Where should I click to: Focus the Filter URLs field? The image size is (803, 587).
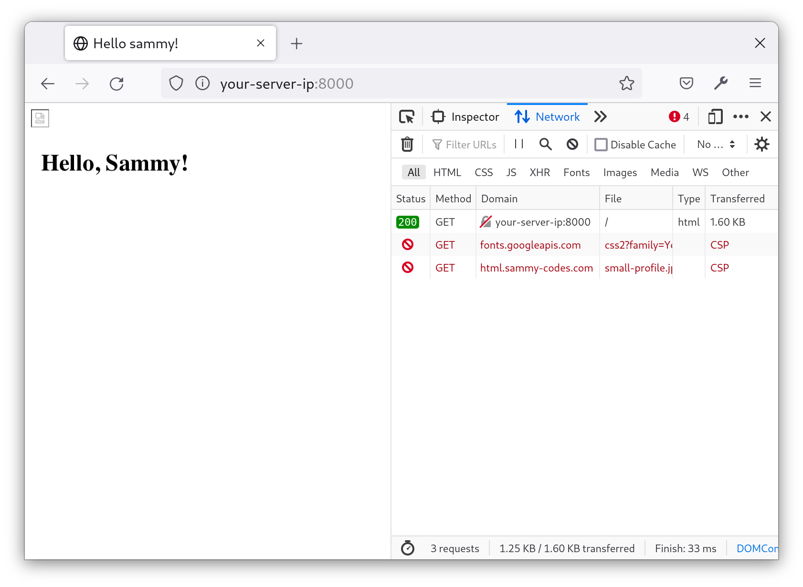[464, 145]
